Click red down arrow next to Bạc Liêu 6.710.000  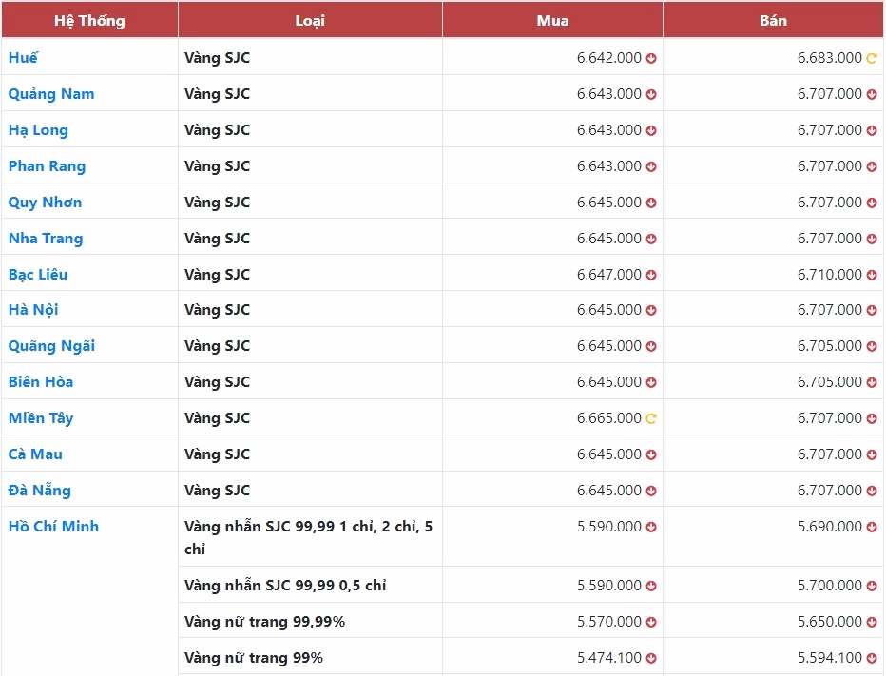[872, 276]
